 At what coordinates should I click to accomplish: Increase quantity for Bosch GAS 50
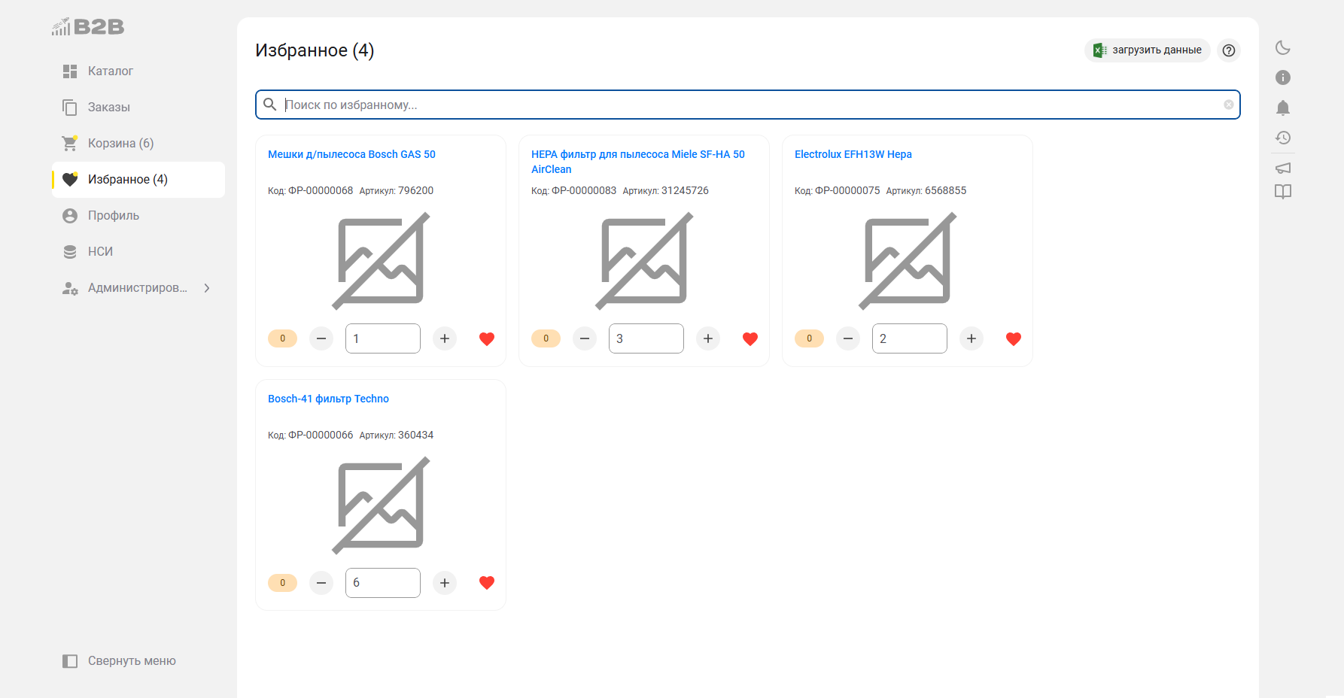(445, 338)
